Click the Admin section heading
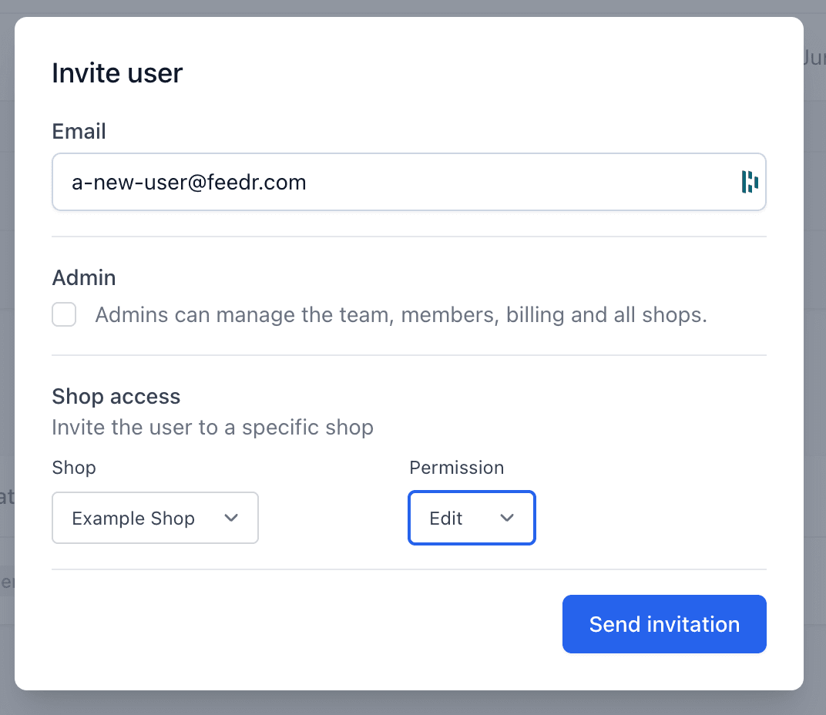826x715 pixels. click(83, 277)
